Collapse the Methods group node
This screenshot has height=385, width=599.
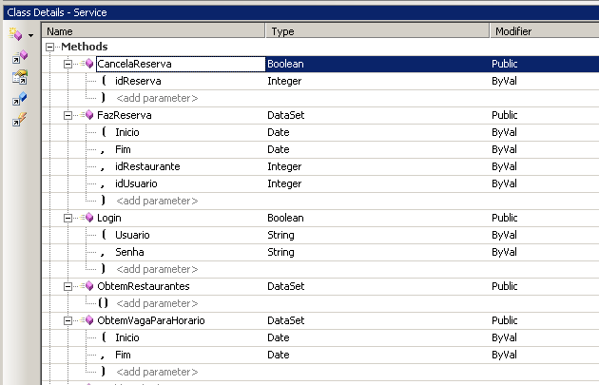coord(50,47)
